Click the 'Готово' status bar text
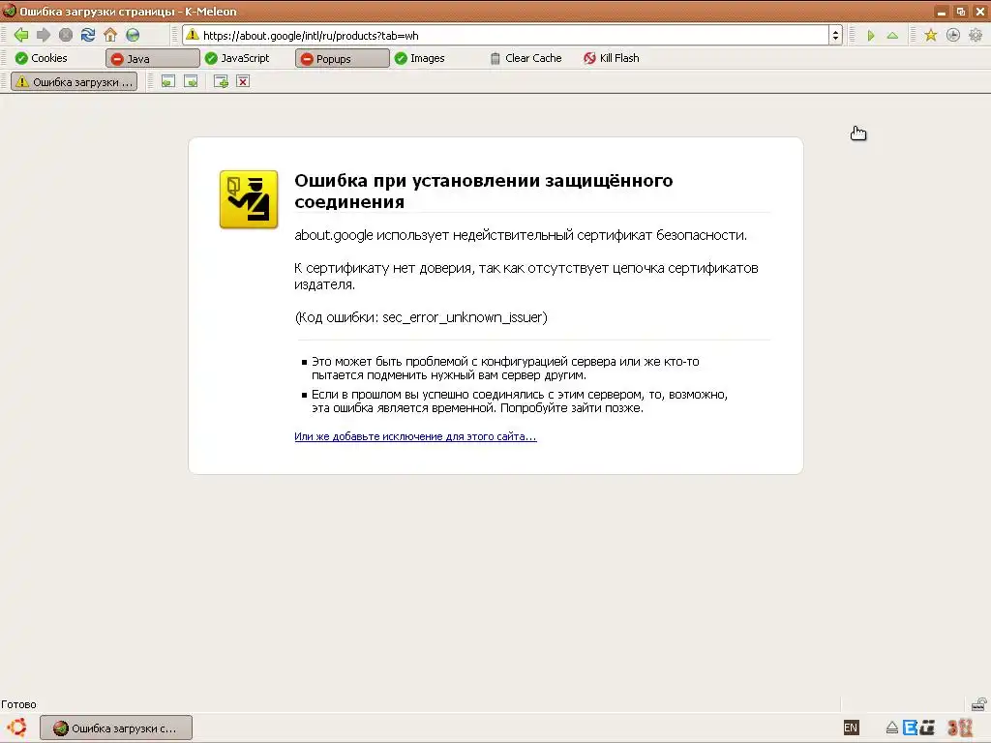This screenshot has height=743, width=991. coord(19,704)
